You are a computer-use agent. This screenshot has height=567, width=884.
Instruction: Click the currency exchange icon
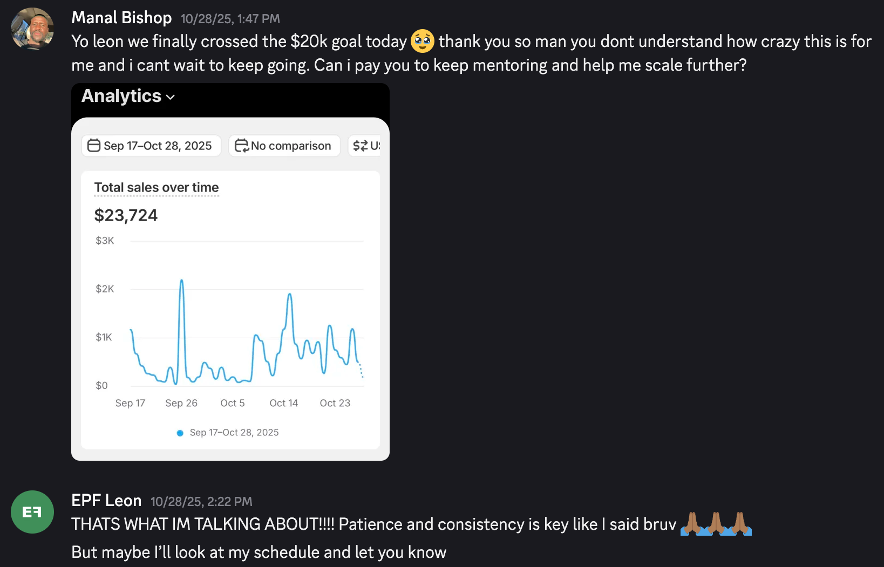(x=360, y=146)
